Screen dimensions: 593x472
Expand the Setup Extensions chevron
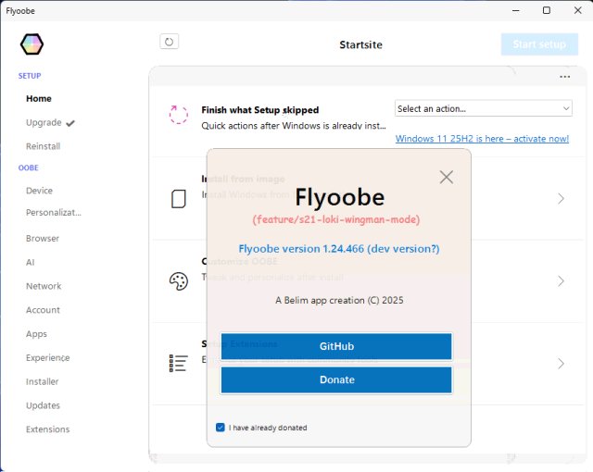[x=561, y=364]
